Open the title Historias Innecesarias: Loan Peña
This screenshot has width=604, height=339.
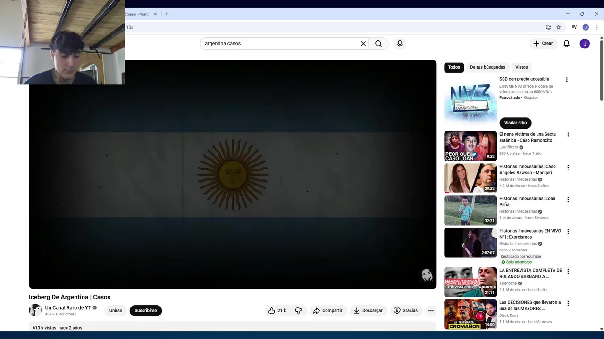(x=527, y=202)
